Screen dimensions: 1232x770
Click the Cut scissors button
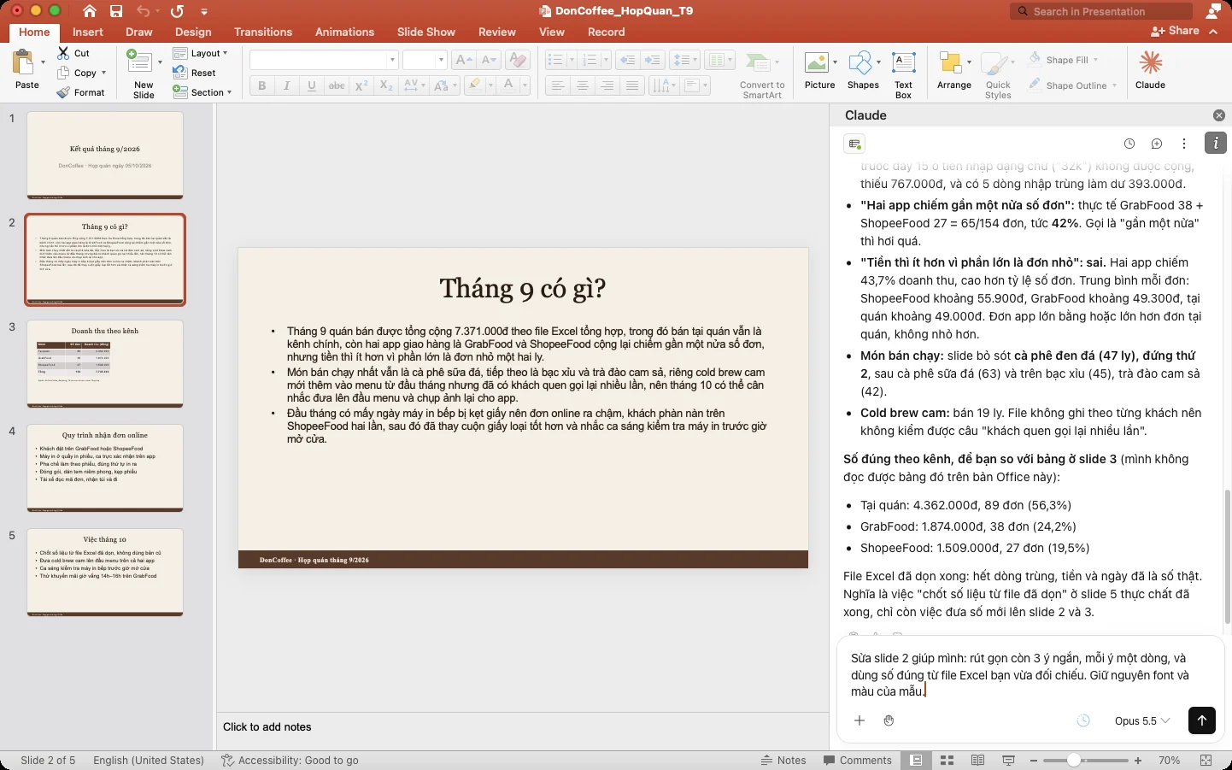coord(73,53)
